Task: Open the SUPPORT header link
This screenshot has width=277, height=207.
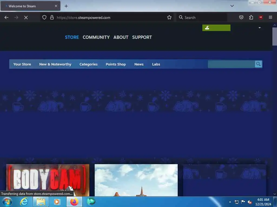Action: tap(142, 37)
